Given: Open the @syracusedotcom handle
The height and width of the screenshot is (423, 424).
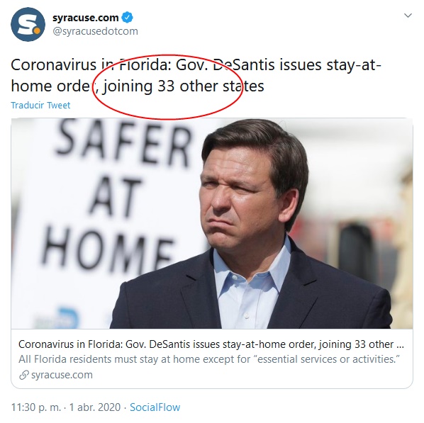Looking at the screenshot, I should tap(95, 31).
